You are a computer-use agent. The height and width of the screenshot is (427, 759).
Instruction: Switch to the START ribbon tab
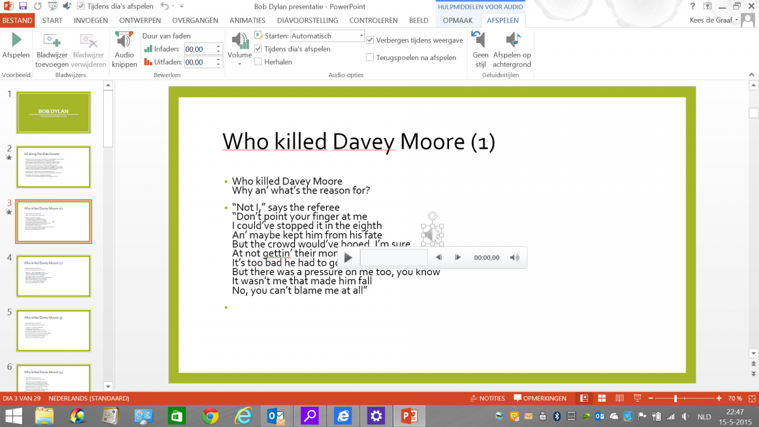tap(52, 20)
